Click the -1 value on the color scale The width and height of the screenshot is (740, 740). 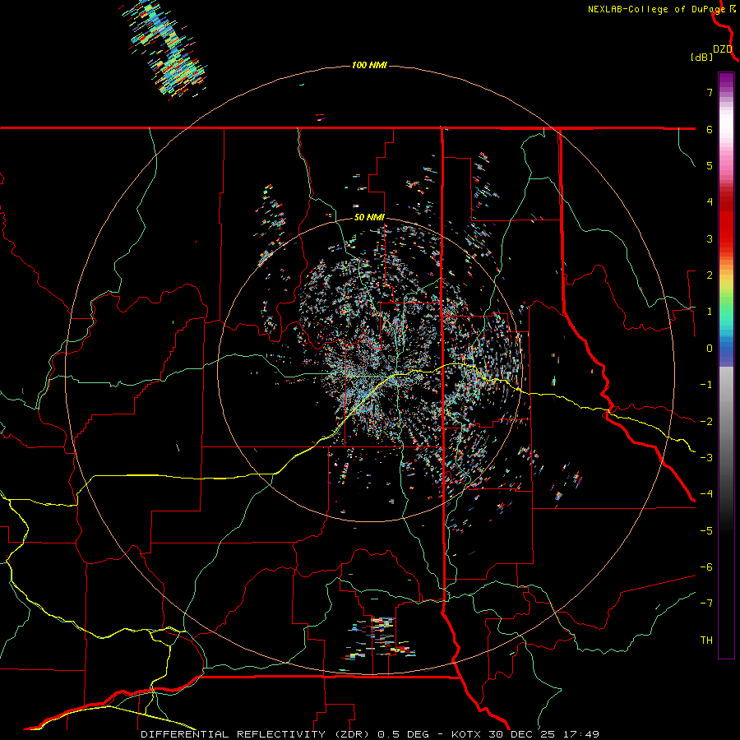pyautogui.click(x=706, y=385)
